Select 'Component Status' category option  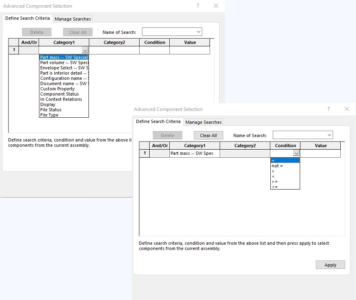(x=60, y=94)
